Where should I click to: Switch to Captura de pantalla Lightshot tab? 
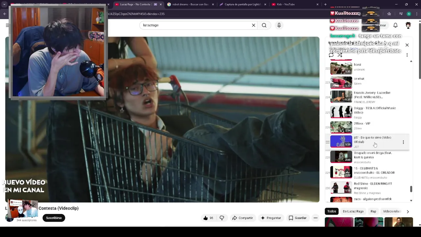pyautogui.click(x=243, y=4)
